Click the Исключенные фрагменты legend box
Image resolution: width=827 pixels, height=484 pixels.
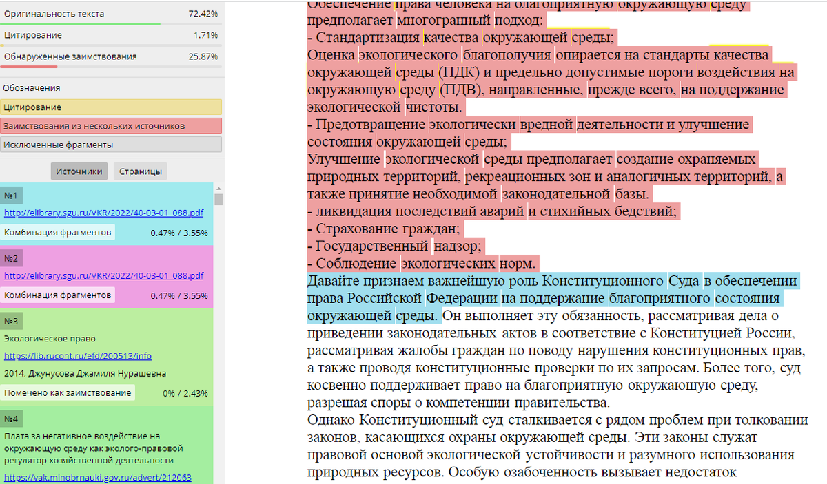click(111, 145)
